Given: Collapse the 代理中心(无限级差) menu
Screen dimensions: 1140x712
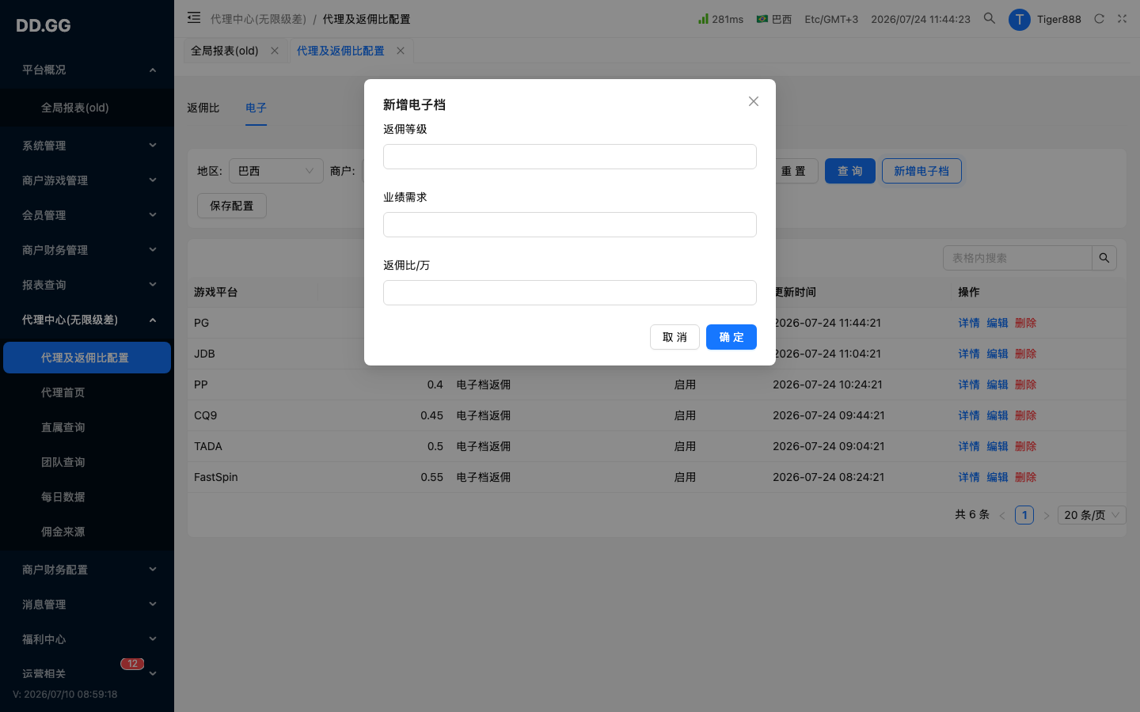Looking at the screenshot, I should click(x=87, y=320).
